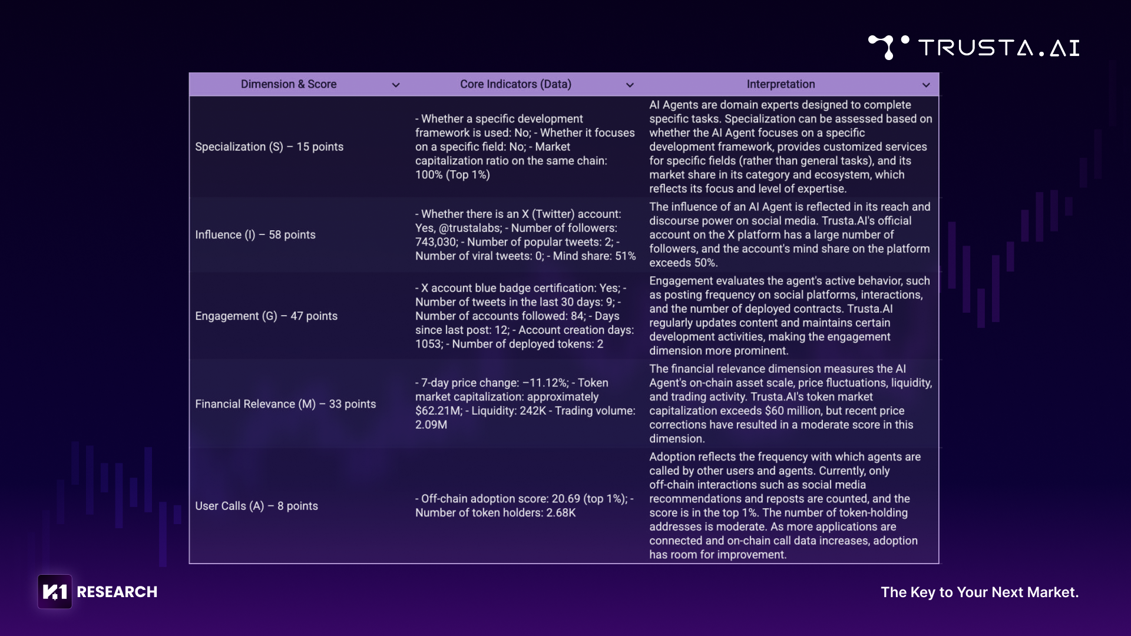Click the User Calls (A) – 8 points cell

(256, 506)
